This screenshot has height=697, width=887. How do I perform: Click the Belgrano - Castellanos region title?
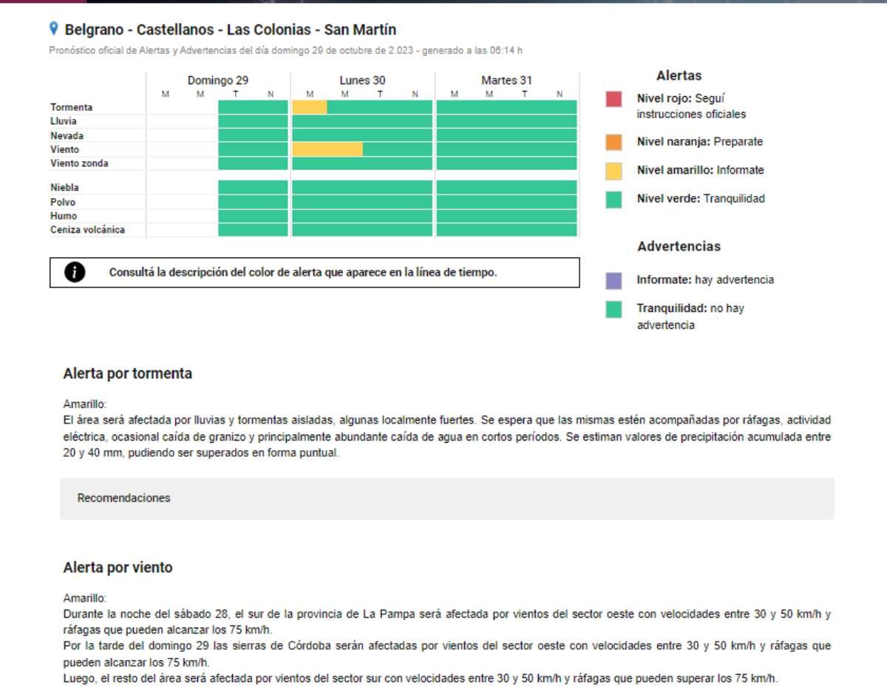231,30
